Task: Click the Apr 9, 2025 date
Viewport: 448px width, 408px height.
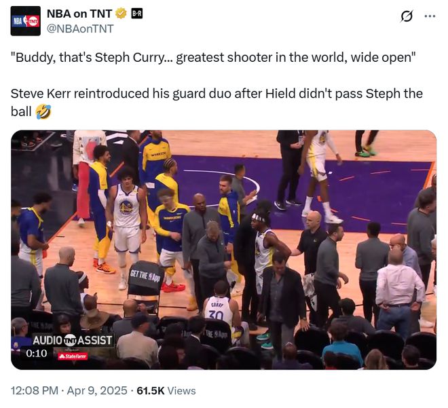Action: click(x=97, y=390)
